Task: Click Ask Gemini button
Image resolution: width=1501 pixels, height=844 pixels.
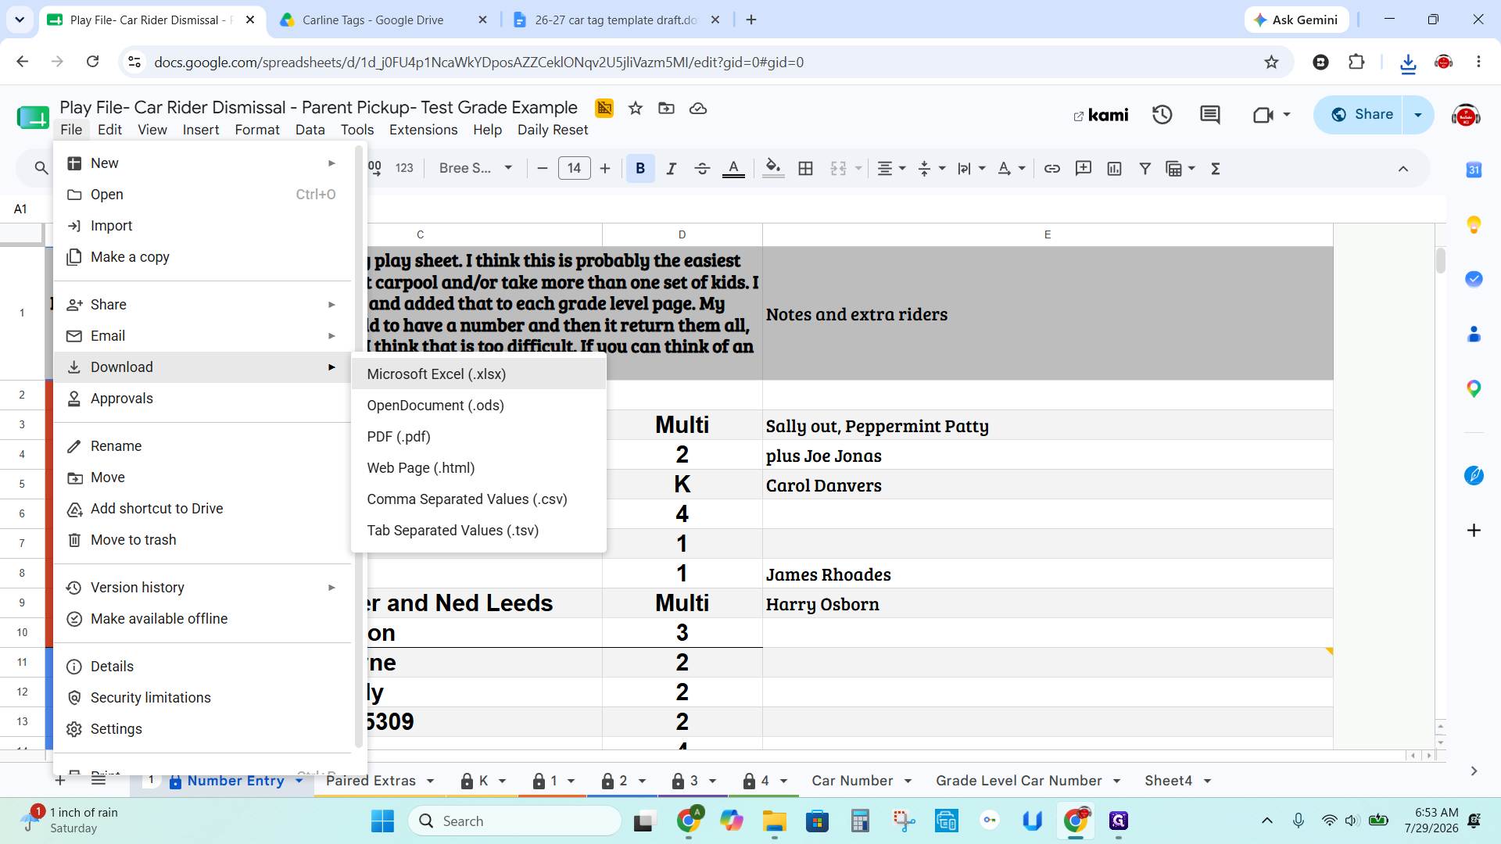Action: pyautogui.click(x=1296, y=20)
